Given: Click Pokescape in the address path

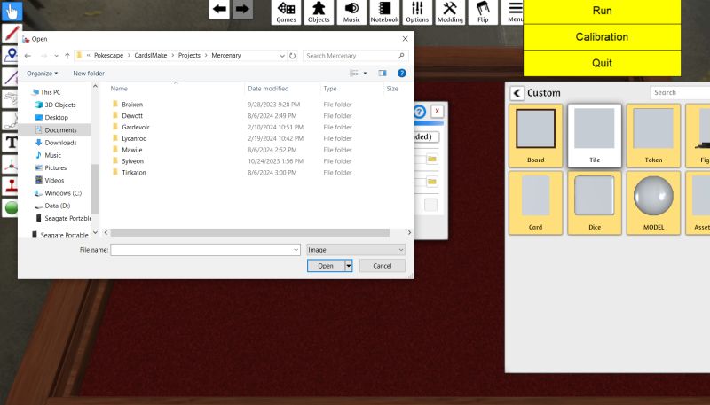Looking at the screenshot, I should tap(108, 55).
